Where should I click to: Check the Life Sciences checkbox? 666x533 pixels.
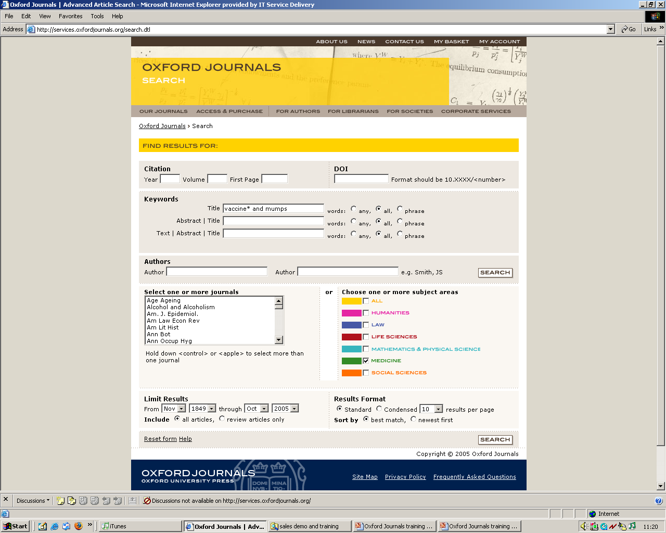(366, 337)
